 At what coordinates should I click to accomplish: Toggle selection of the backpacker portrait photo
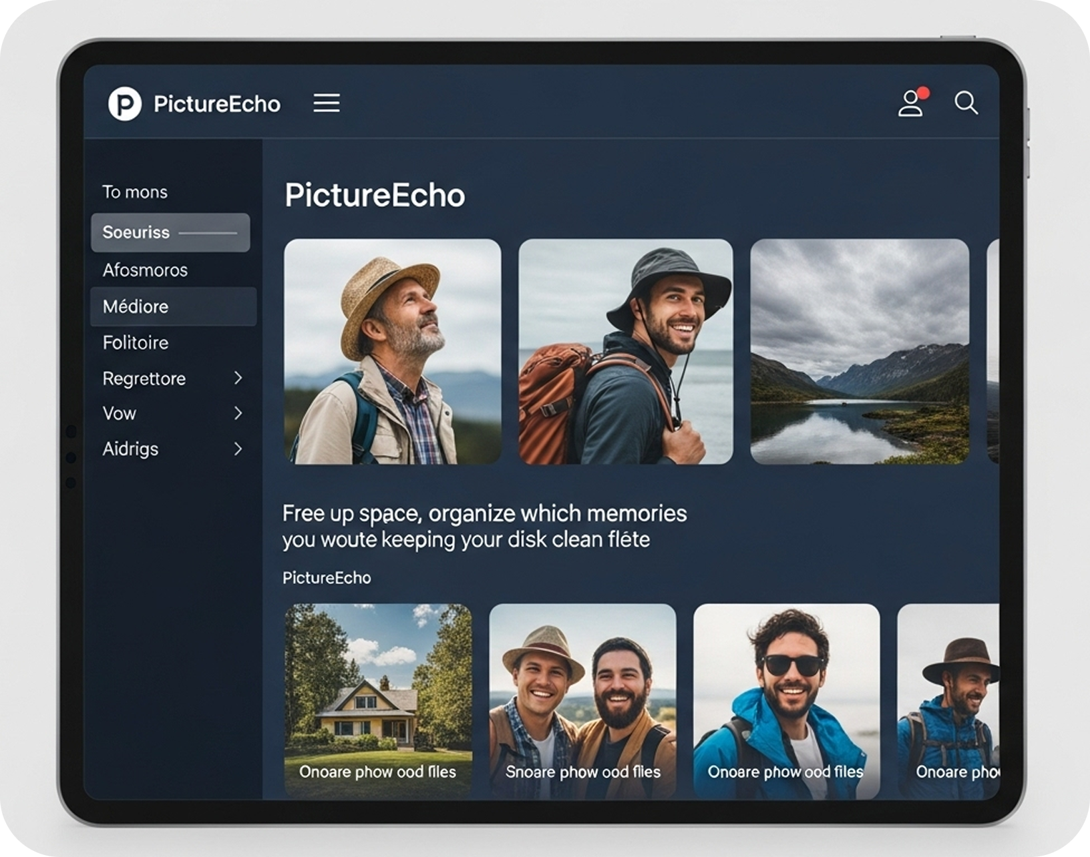tap(624, 352)
